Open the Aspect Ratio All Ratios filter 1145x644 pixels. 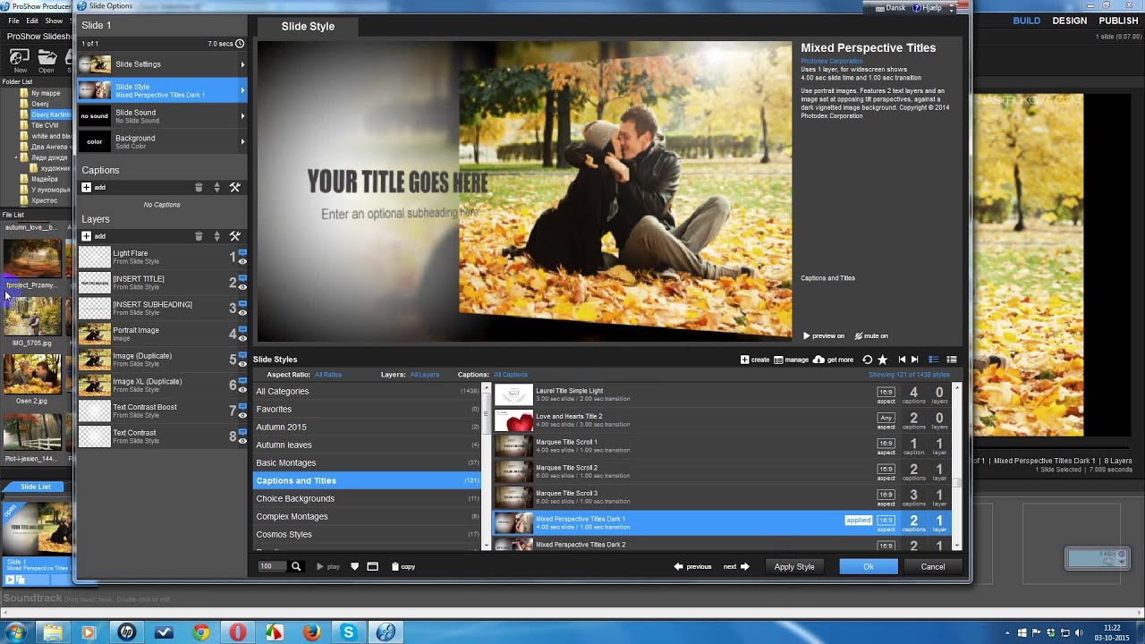(328, 375)
